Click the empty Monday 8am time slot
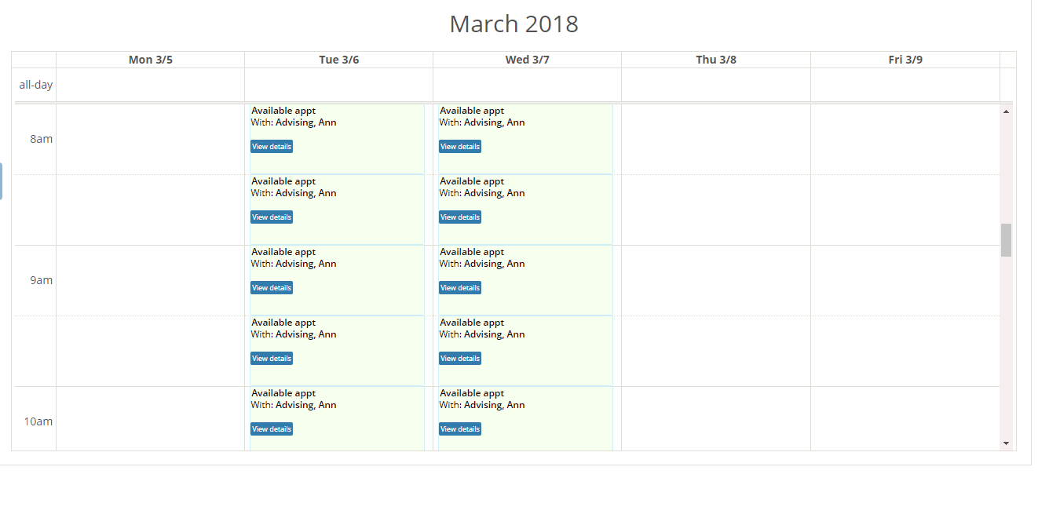 click(150, 139)
